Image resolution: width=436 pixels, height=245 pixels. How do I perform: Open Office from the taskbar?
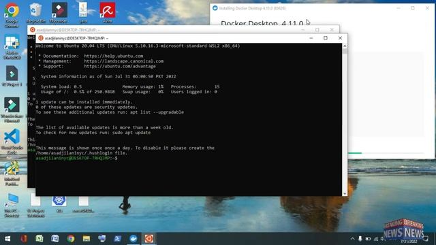click(x=24, y=239)
